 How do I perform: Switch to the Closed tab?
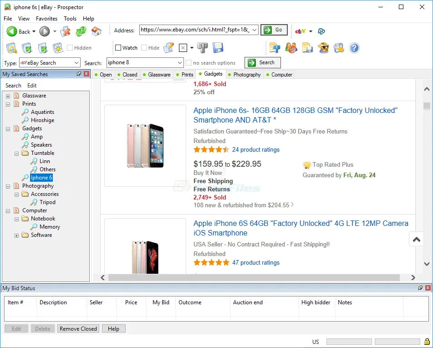(x=127, y=75)
